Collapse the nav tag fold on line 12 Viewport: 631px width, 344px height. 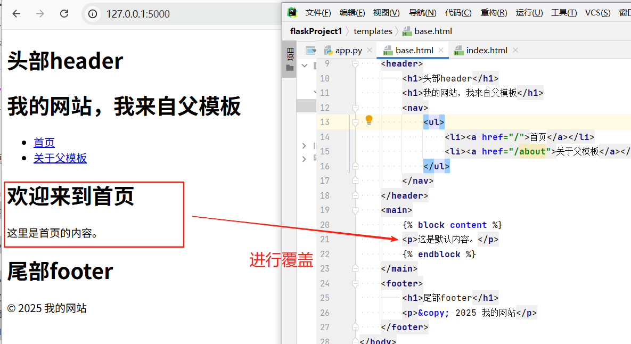pyautogui.click(x=355, y=108)
